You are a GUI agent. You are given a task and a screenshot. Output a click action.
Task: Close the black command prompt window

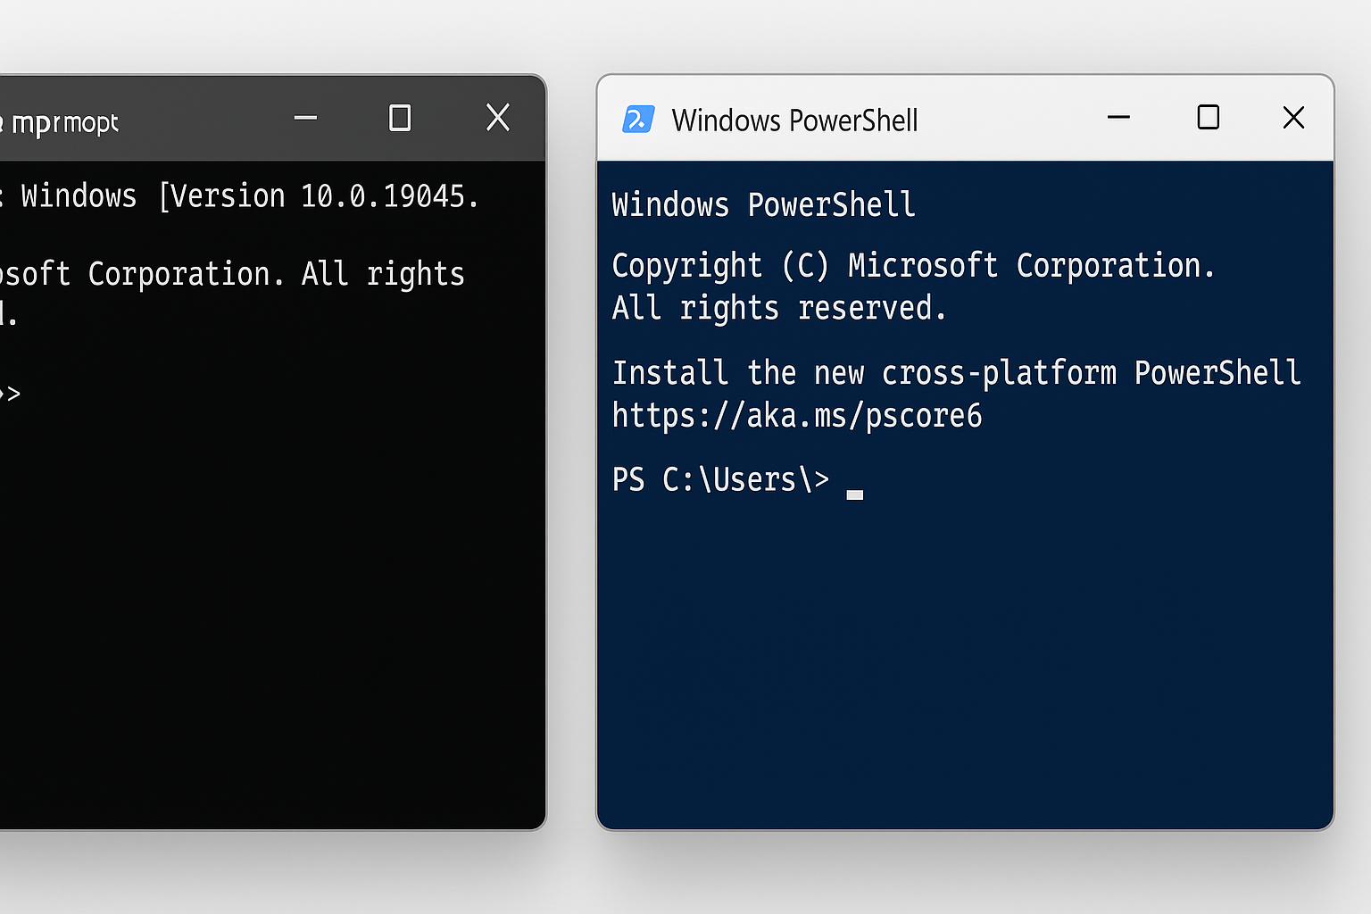498,117
